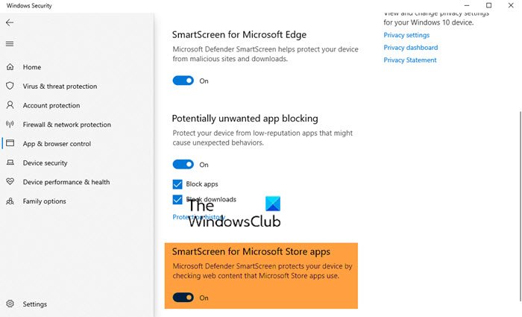This screenshot has height=317, width=522.
Task: Click the back arrow icon
Action: click(x=10, y=23)
